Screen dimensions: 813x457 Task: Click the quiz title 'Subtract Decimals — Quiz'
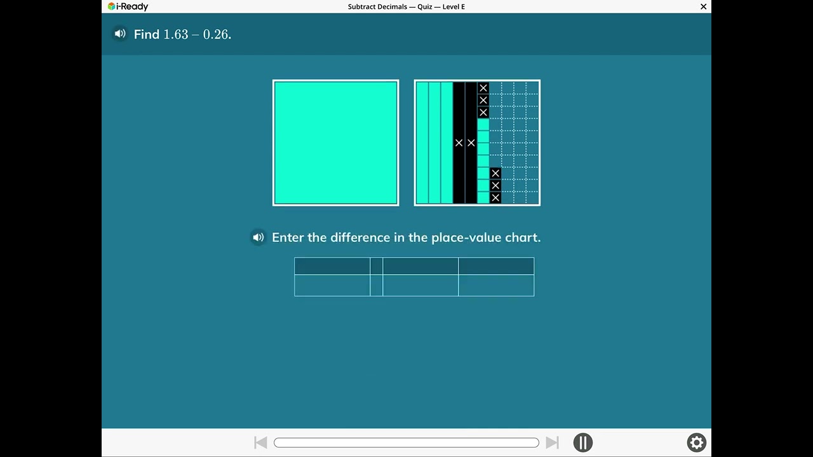click(406, 6)
